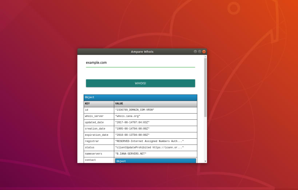Image resolution: width=298 pixels, height=190 pixels.
Task: Select the "creation_date" key cell
Action: [x=99, y=129]
